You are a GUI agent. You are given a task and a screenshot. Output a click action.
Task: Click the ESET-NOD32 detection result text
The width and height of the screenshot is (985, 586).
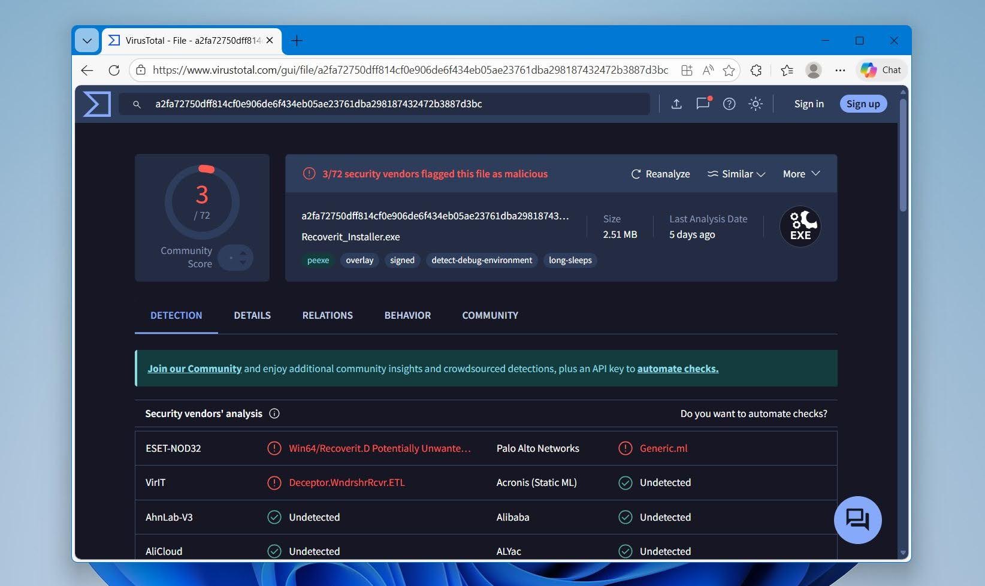[380, 448]
